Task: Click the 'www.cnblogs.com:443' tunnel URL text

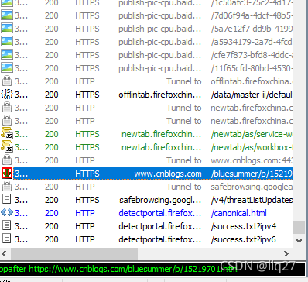Action: 252,160
